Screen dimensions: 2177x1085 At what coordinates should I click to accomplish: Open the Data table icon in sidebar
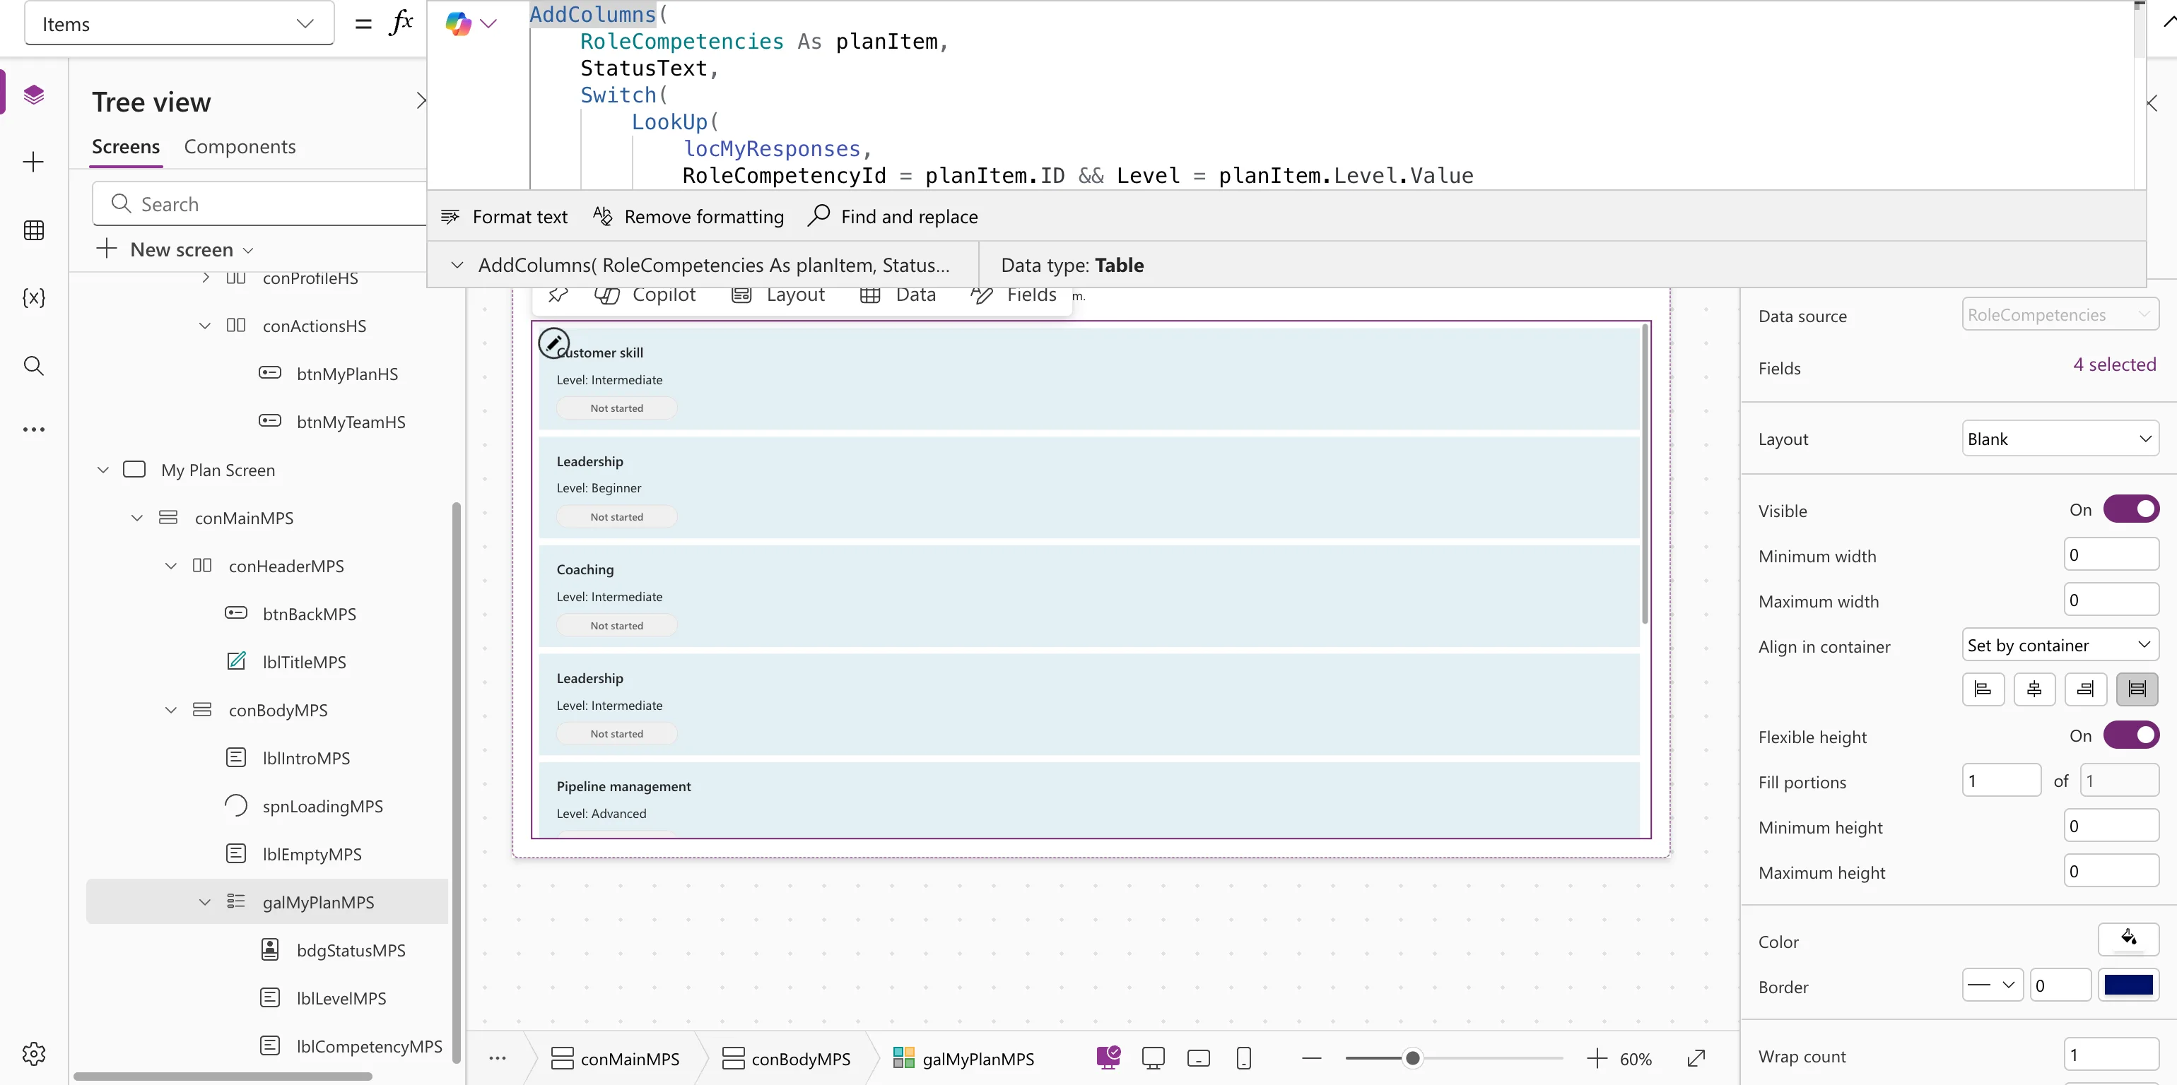point(34,230)
